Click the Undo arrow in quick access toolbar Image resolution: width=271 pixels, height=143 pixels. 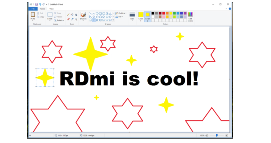coord(40,4)
